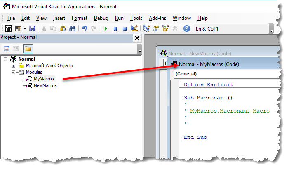Open Standard toolbar options overflow arrow
Viewport: 289px width, 169px height.
(x=271, y=29)
